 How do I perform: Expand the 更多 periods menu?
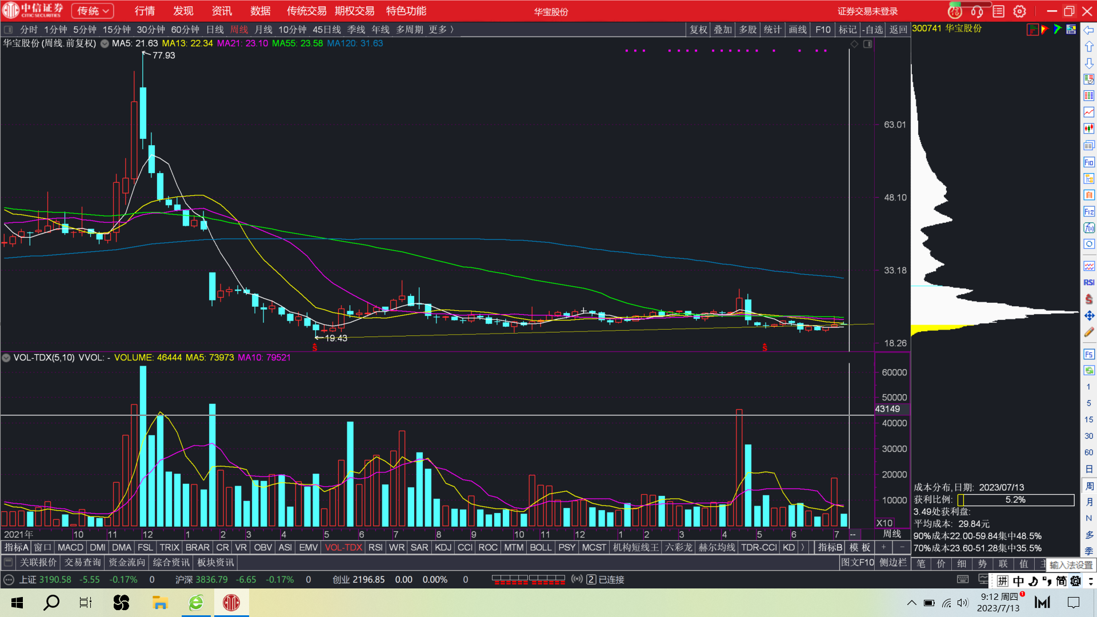point(441,30)
